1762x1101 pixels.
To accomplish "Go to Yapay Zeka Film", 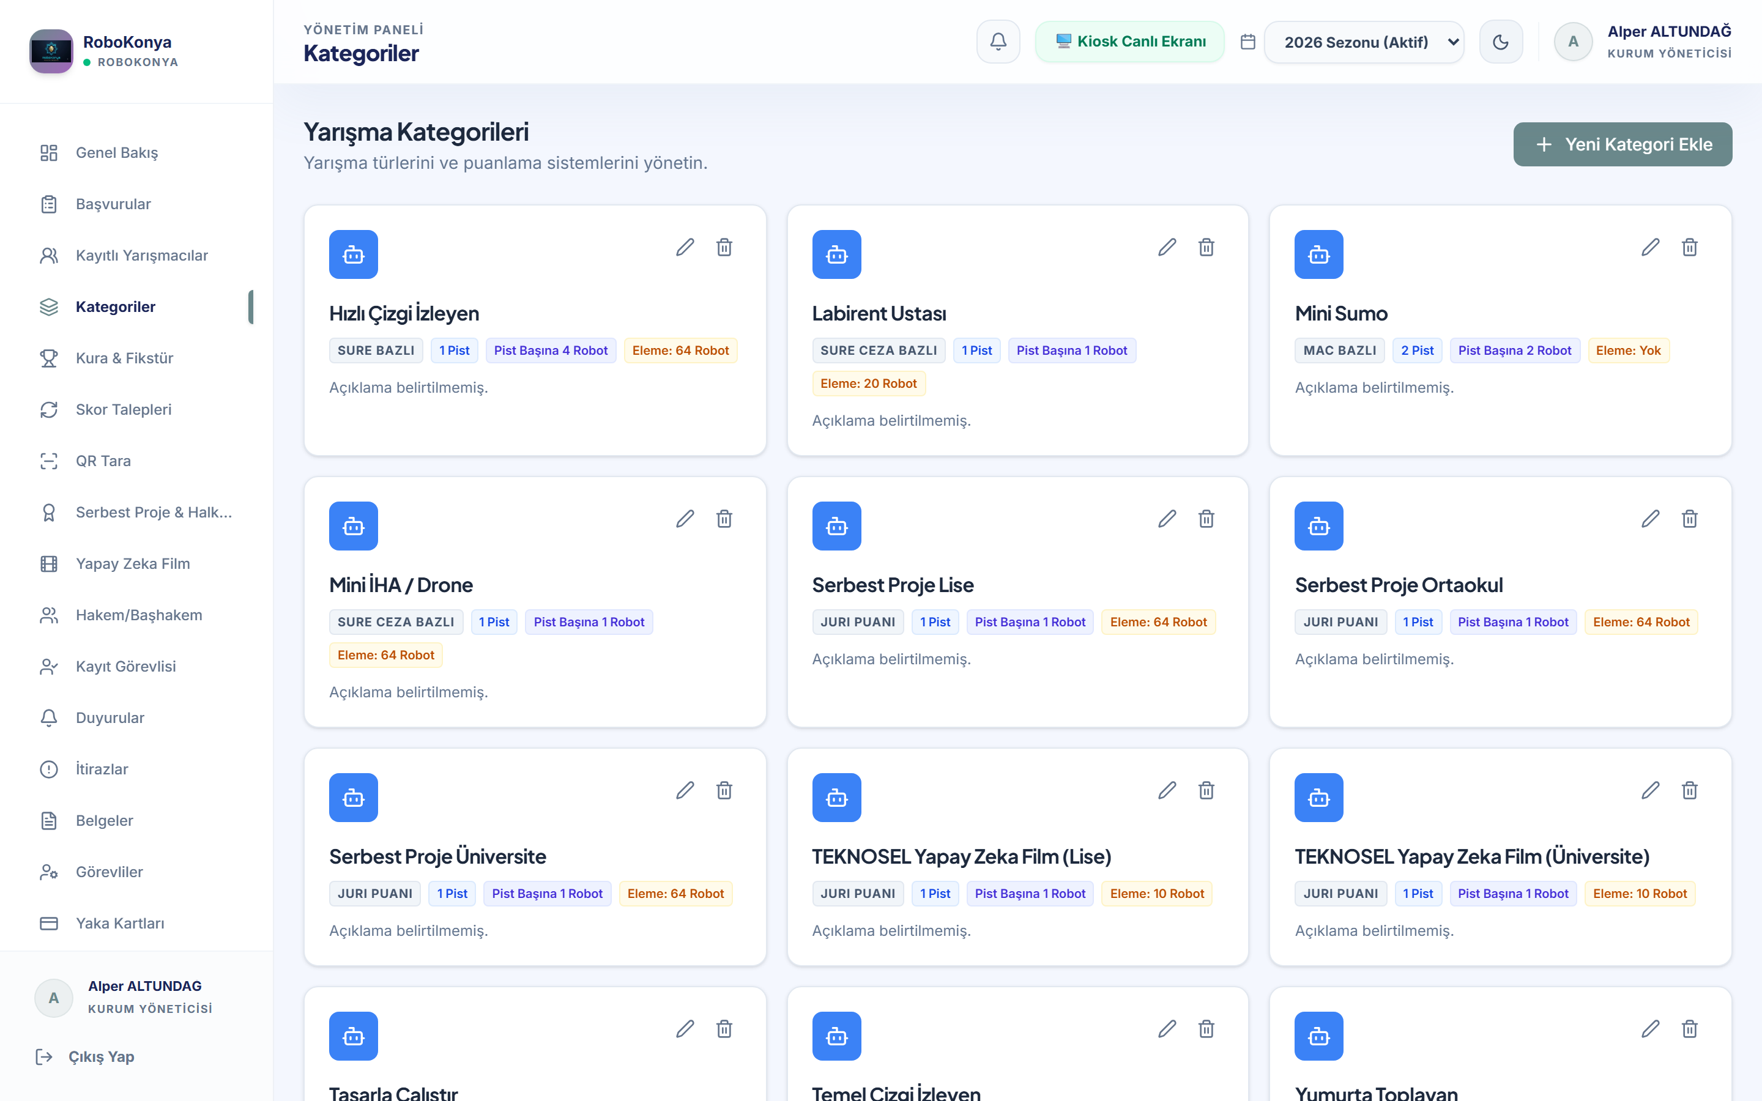I will (136, 563).
